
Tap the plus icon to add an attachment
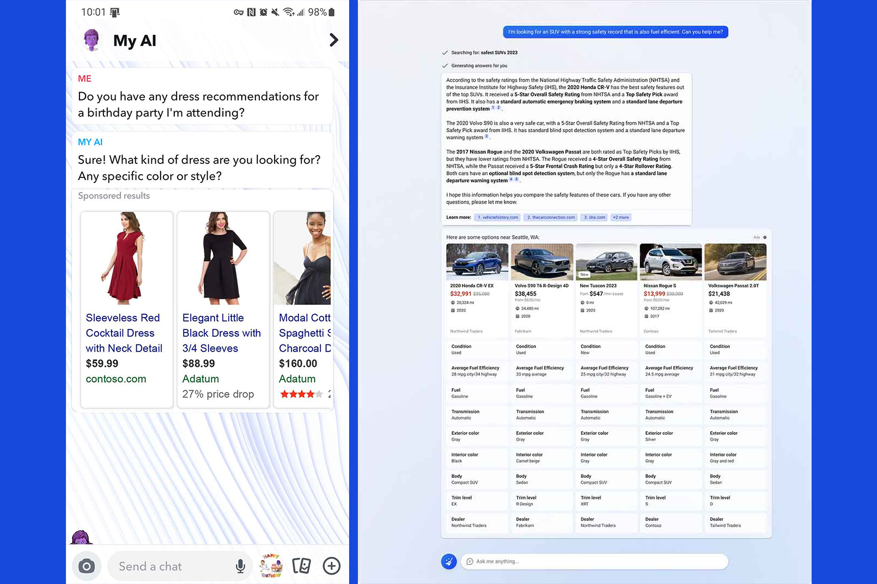[x=331, y=566]
